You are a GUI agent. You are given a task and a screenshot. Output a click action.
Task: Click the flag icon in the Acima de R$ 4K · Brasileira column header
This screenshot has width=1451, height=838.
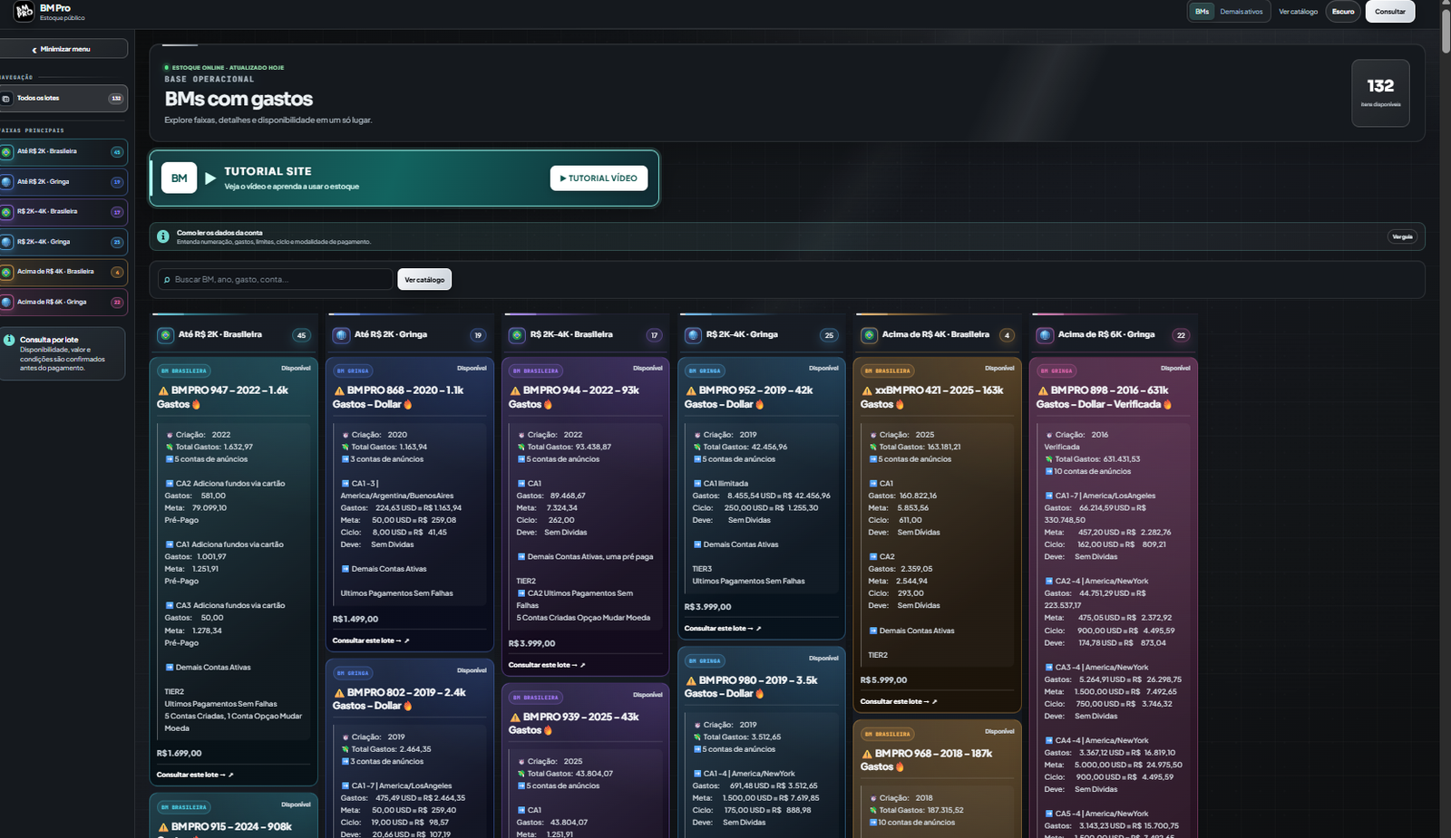tap(870, 335)
